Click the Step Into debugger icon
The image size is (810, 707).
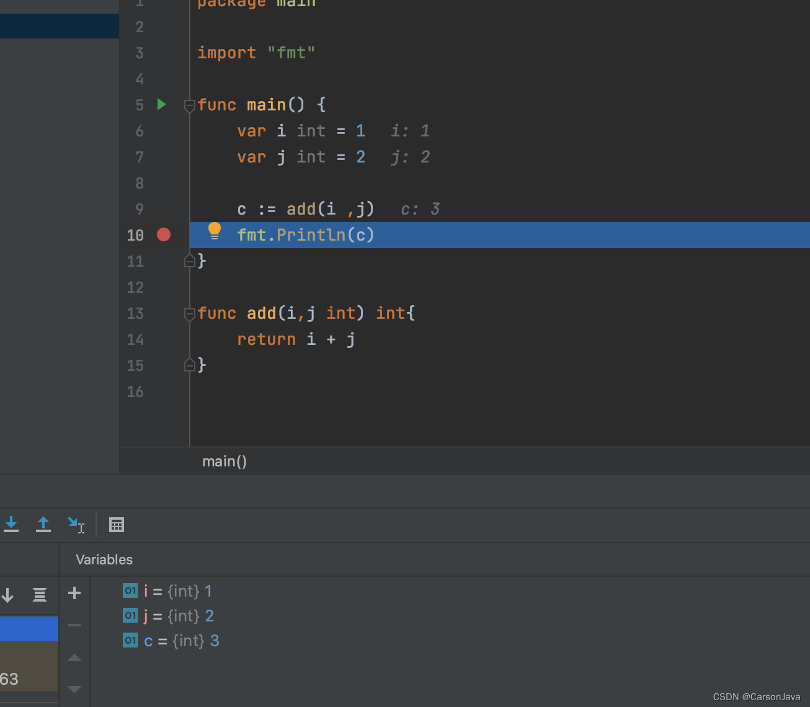(x=11, y=525)
